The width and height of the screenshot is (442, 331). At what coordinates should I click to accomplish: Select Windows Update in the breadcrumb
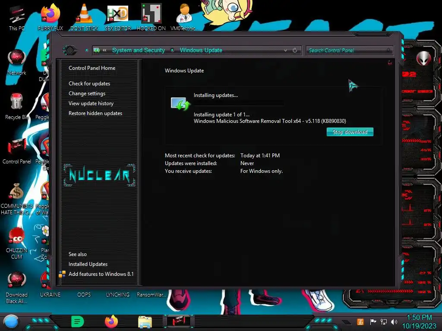point(201,50)
